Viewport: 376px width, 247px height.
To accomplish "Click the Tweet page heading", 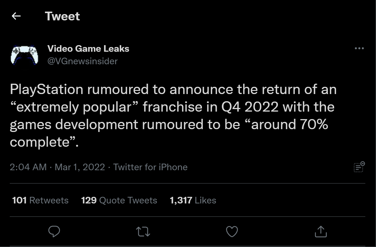I will coord(62,16).
